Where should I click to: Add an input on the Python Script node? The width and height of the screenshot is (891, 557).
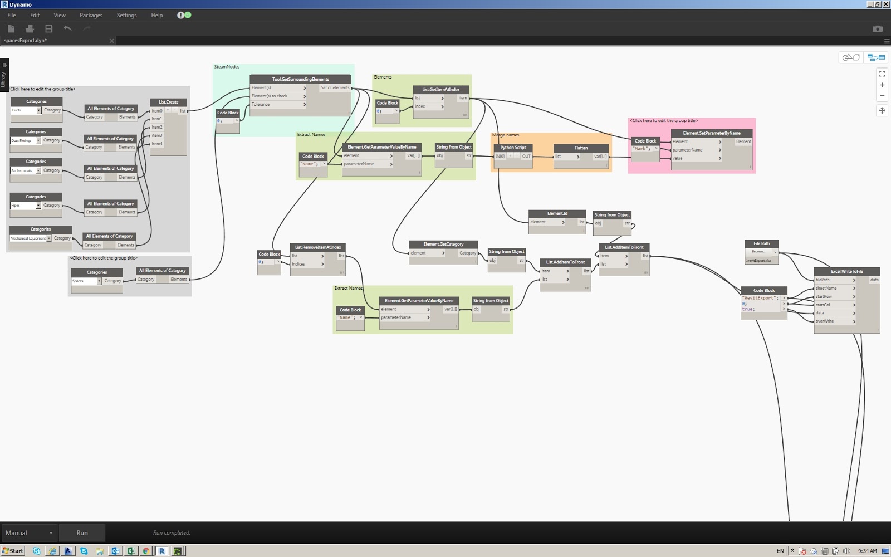[x=510, y=157]
